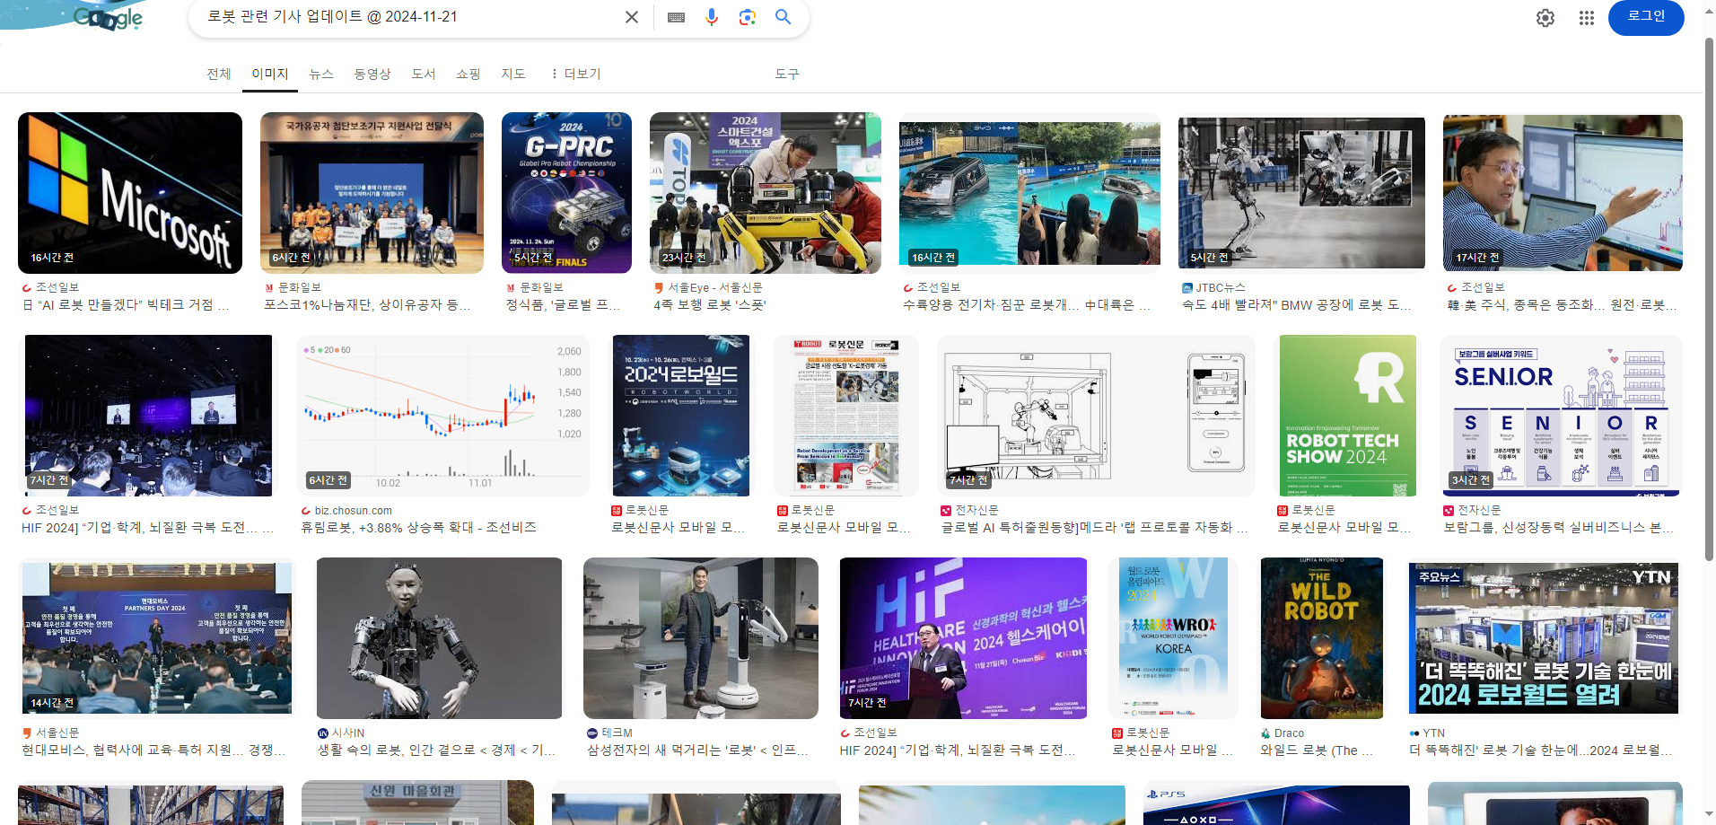
Task: Click the Draco source label
Action: 1289,733
